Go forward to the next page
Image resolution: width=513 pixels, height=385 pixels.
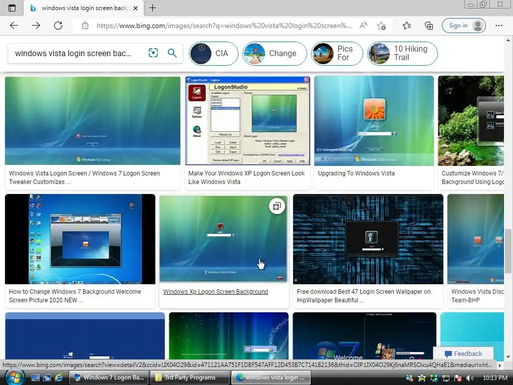36,26
